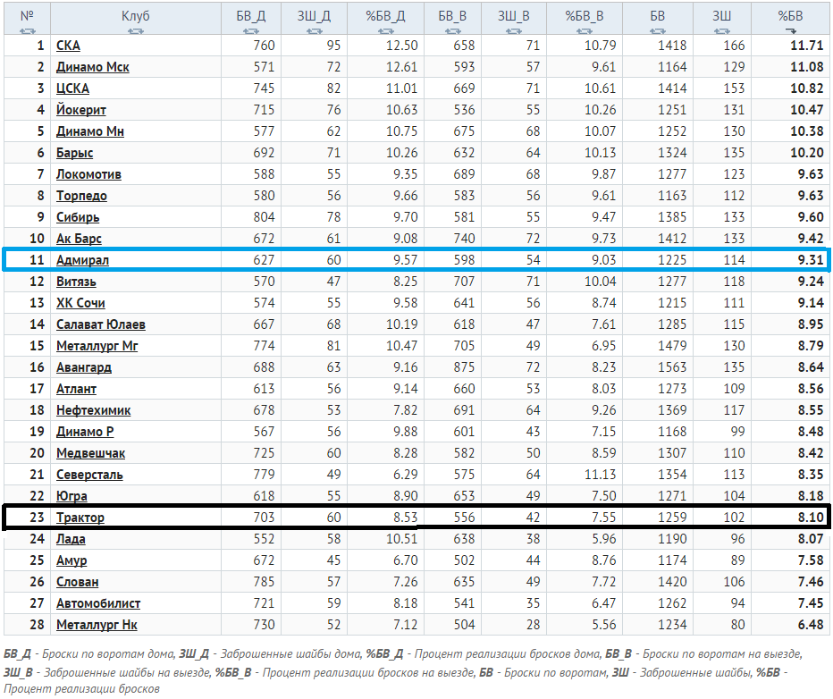Follow the ЦСКА link
This screenshot has width=833, height=699.
[72, 88]
